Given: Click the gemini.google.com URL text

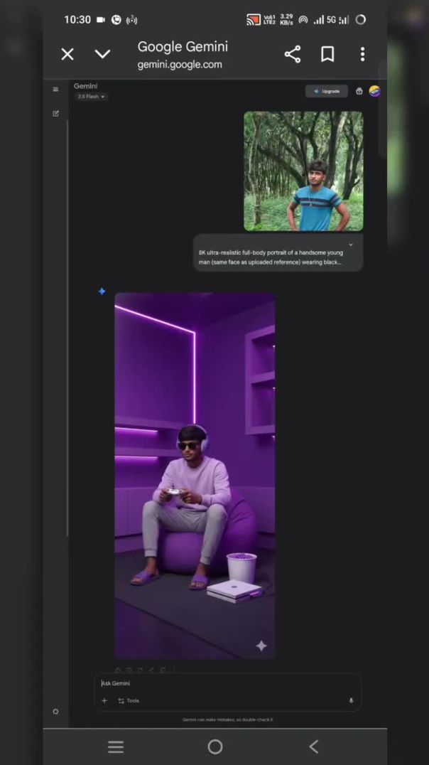Looking at the screenshot, I should [x=180, y=65].
